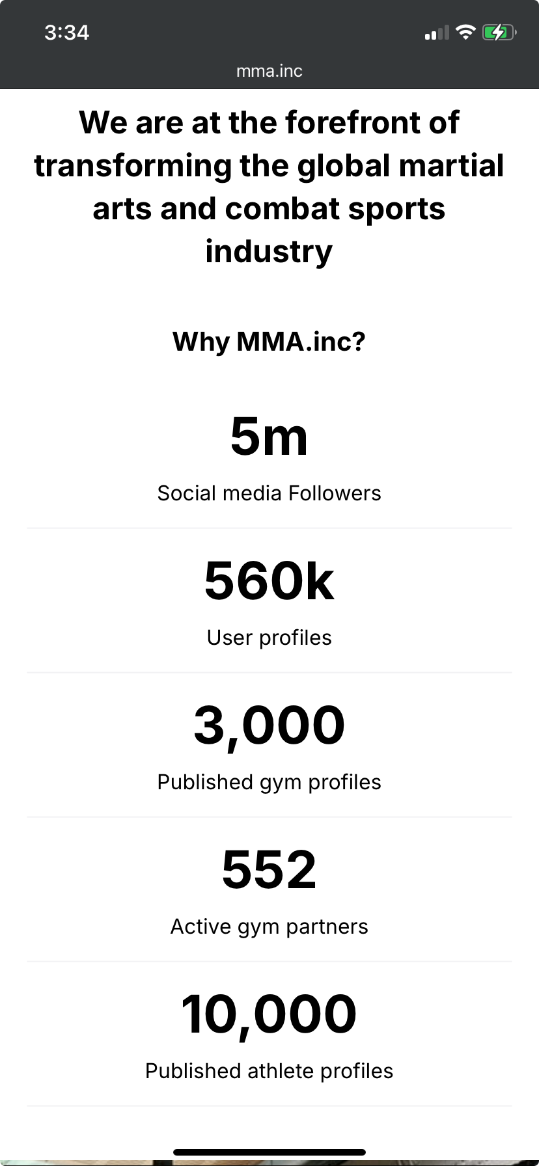Select the "552" statistic number
This screenshot has height=1166, width=539.
click(x=269, y=870)
